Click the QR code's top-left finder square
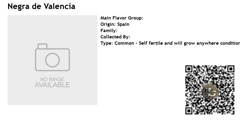 point(189,69)
